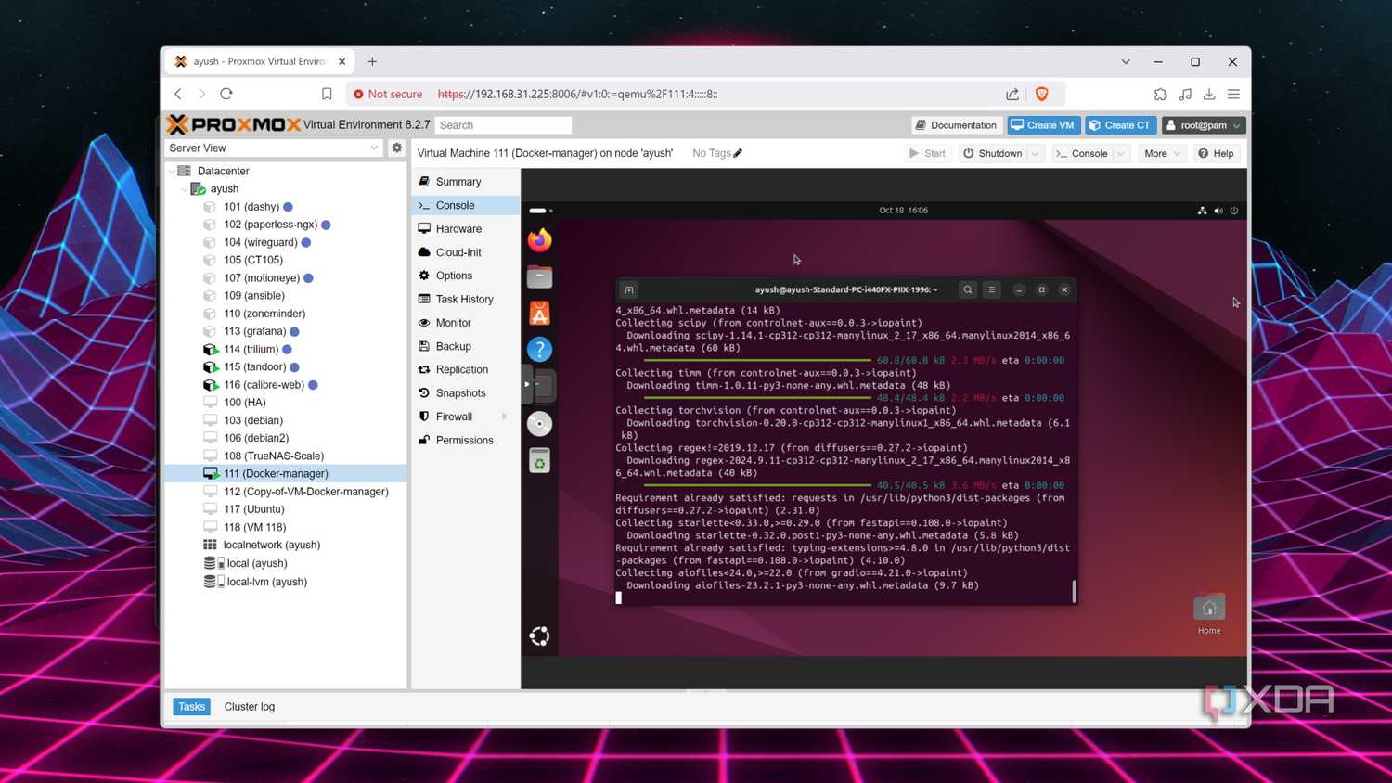Open Files from the Ubuntu dock
This screenshot has height=783, width=1392.
[539, 276]
